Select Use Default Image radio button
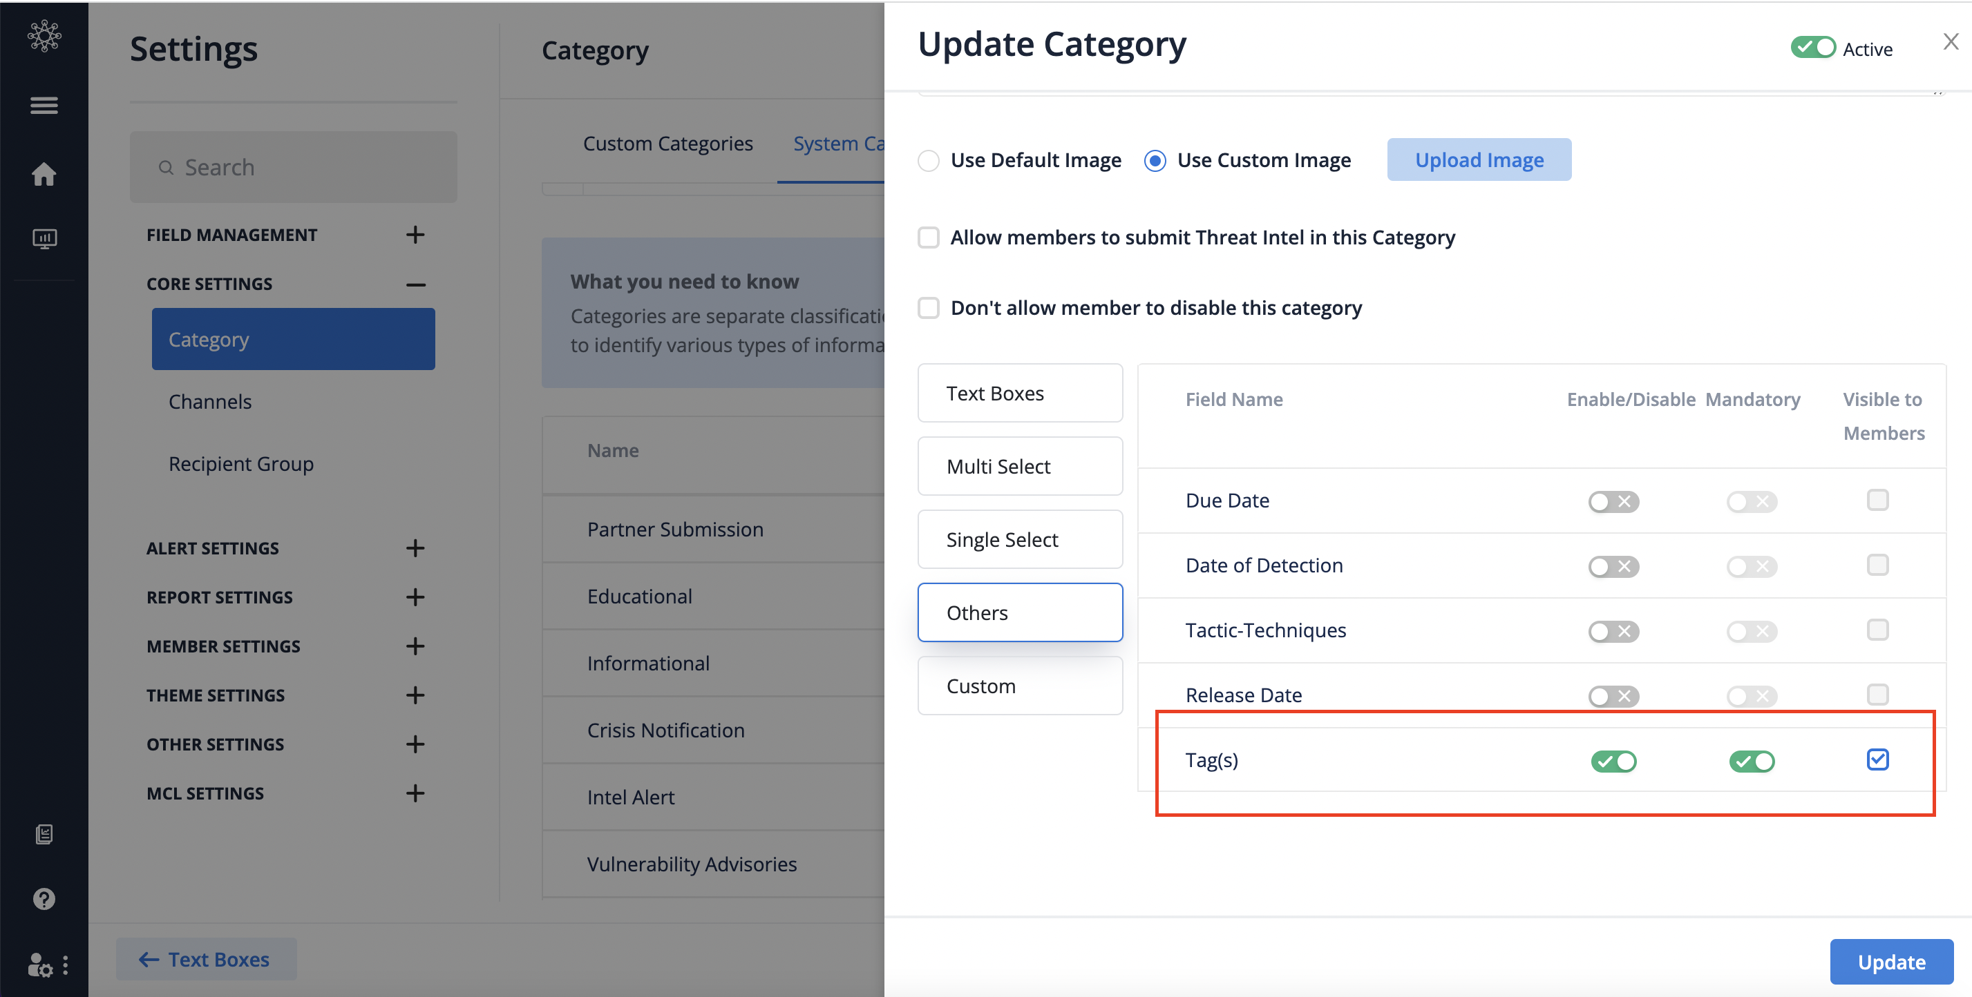Screen dimensions: 1972x997 pyautogui.click(x=929, y=161)
